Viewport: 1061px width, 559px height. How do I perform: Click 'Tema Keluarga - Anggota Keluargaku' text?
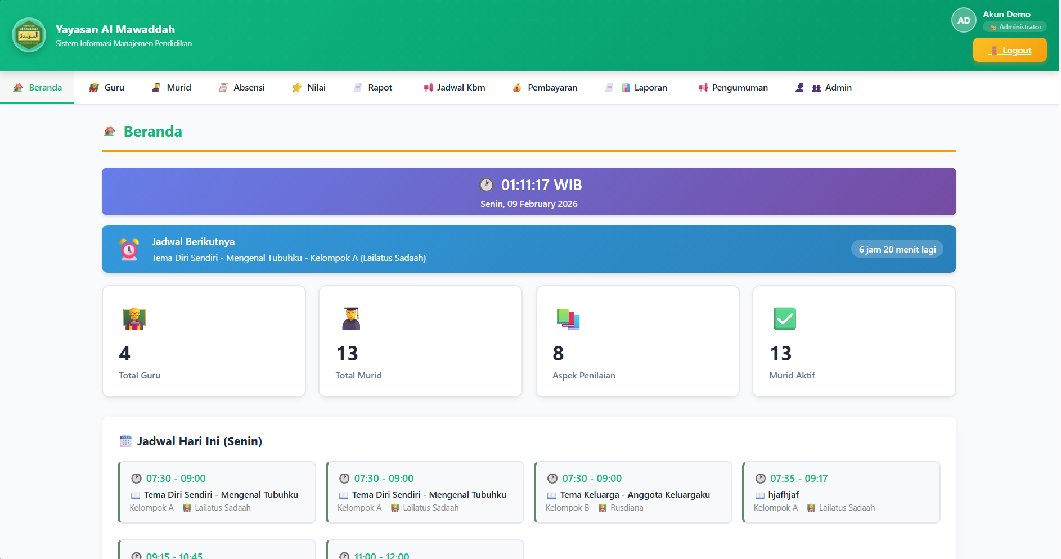[x=635, y=495]
